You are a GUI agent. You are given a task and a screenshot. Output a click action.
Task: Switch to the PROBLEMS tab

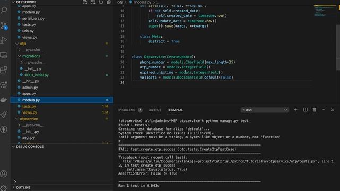point(127,110)
